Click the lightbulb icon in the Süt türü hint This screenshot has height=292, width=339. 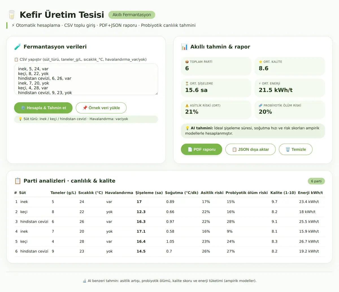(20, 119)
